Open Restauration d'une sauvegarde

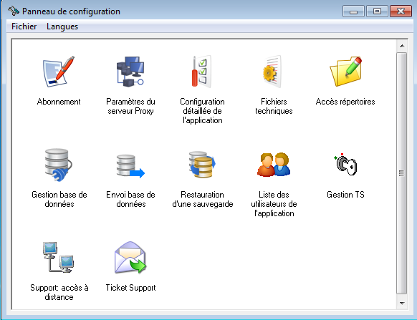202,165
